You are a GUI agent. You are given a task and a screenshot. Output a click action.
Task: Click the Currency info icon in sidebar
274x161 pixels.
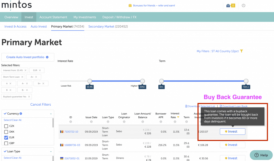(21, 113)
